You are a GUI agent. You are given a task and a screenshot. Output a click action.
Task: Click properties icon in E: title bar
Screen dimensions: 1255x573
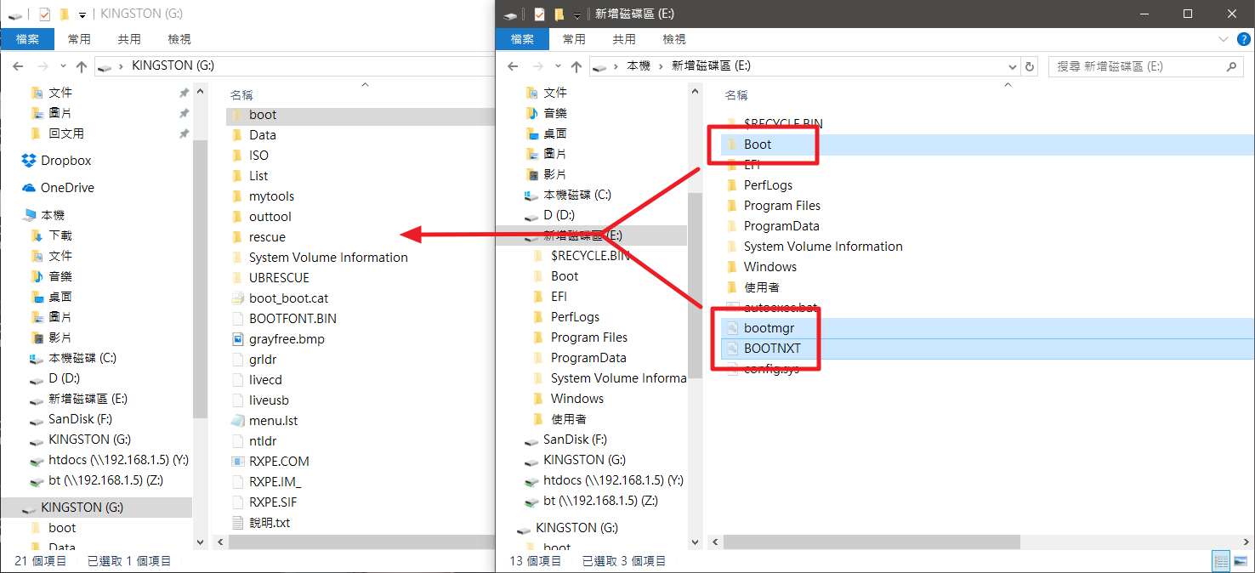(x=539, y=14)
